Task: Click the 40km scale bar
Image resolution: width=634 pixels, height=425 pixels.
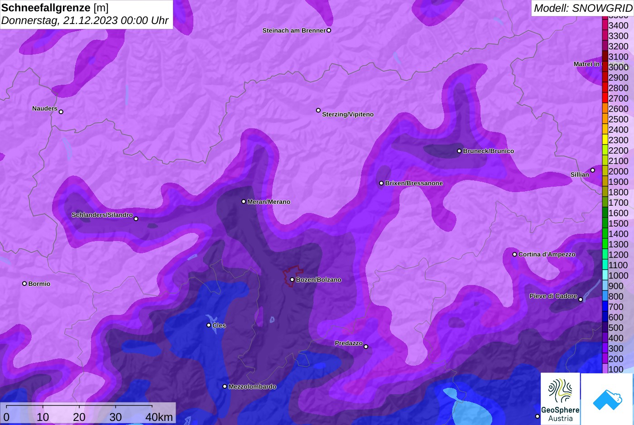Action: point(79,406)
